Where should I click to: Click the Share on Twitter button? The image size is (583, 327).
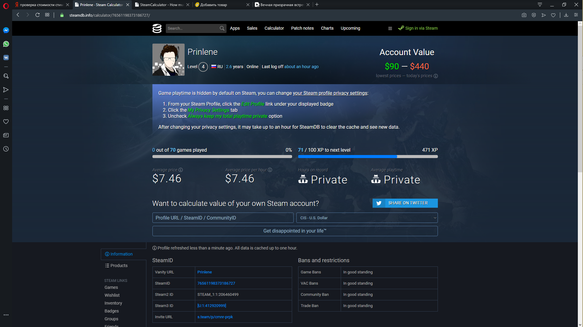(x=405, y=203)
